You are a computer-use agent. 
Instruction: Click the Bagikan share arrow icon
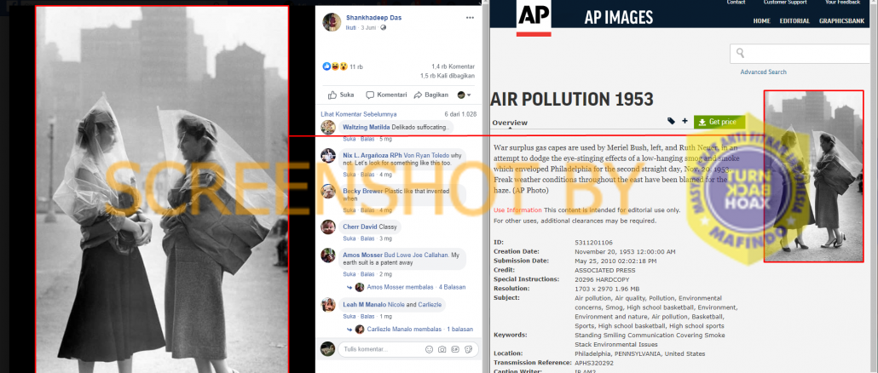pos(419,95)
